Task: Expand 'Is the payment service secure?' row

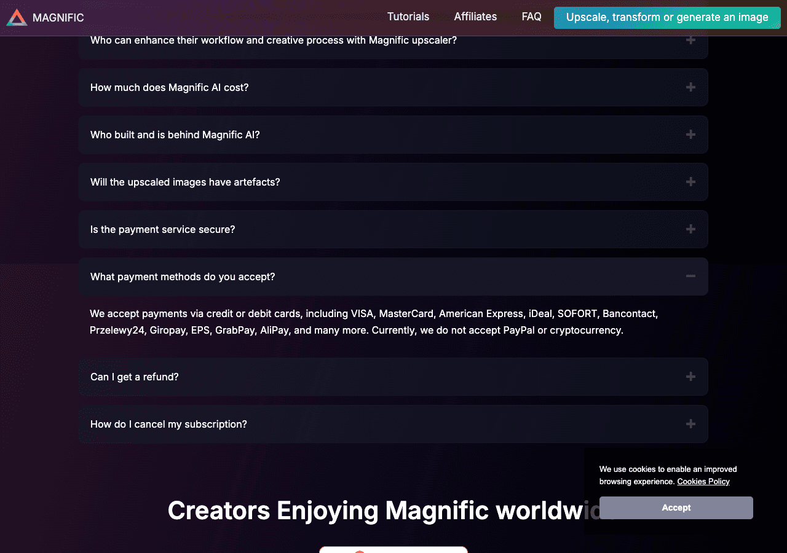Action: (393, 229)
